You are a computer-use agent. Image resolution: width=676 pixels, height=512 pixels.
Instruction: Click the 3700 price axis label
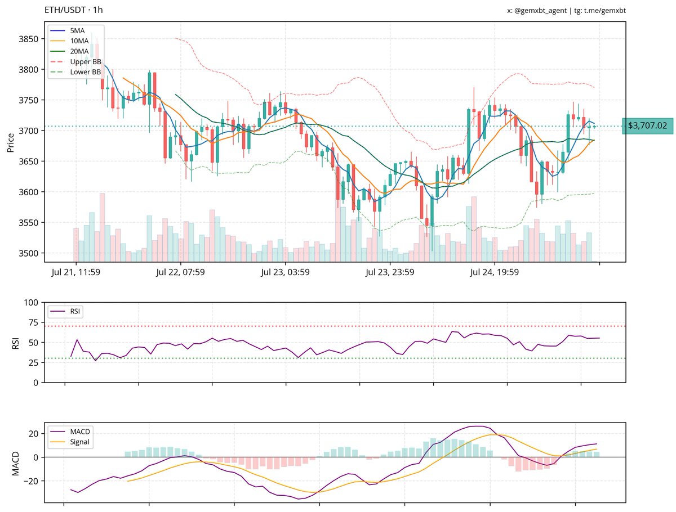pos(29,131)
